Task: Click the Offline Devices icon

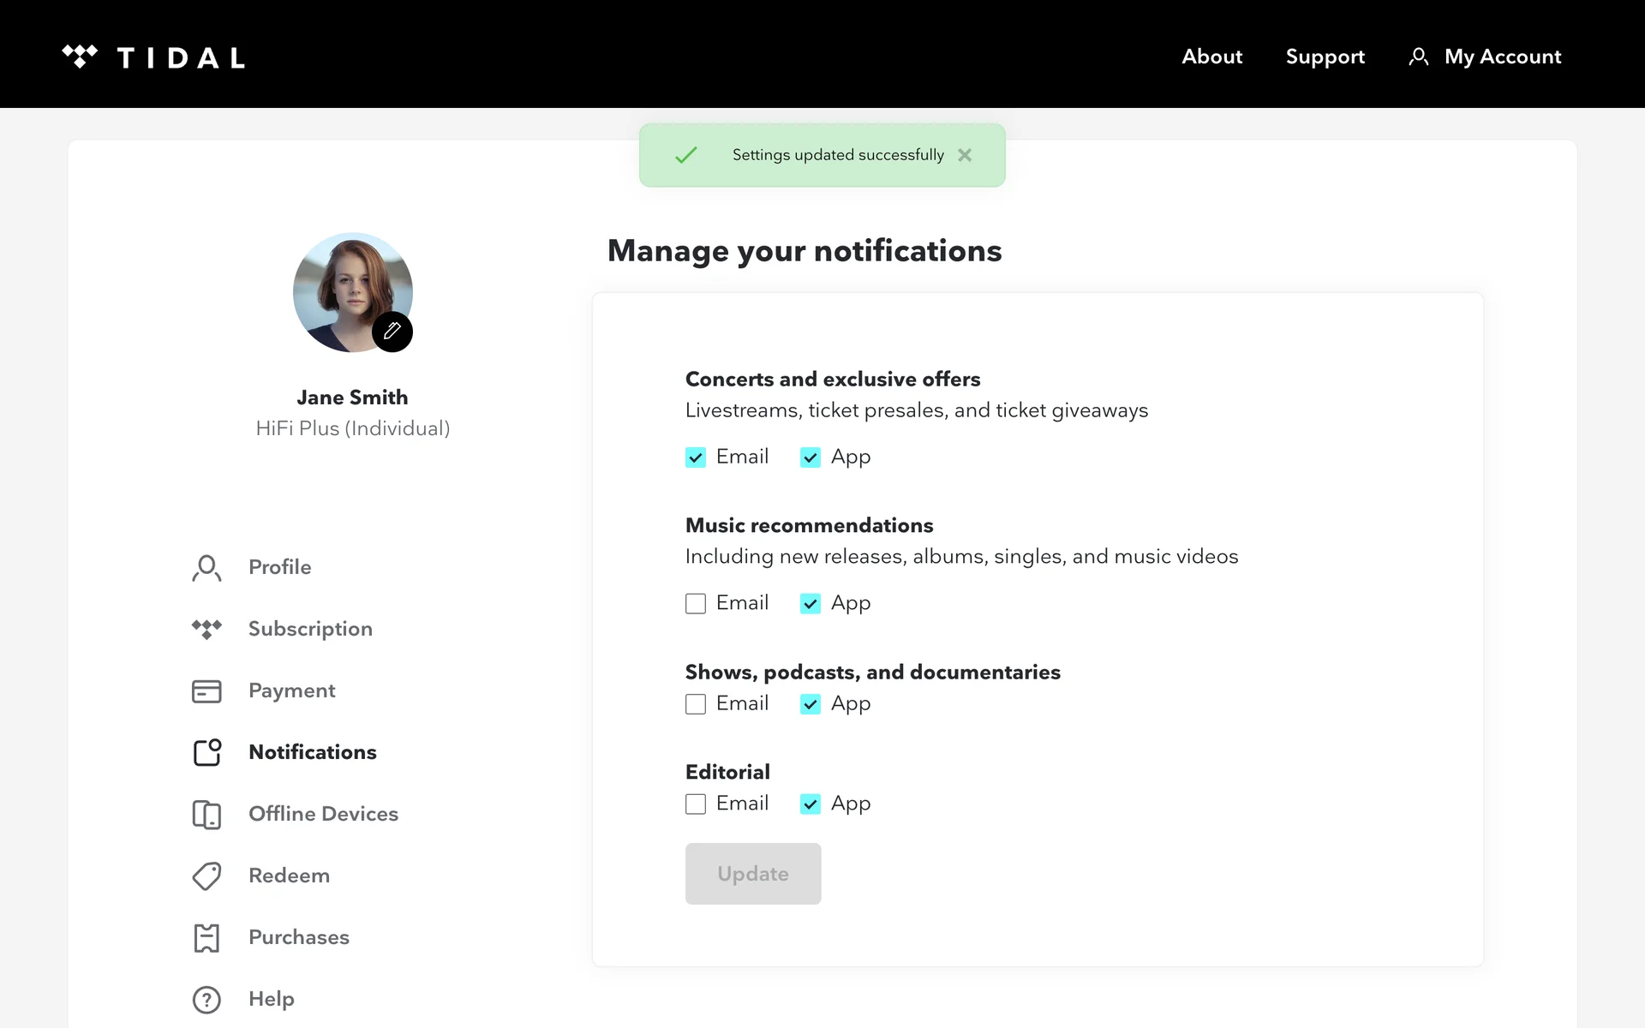Action: (206, 815)
